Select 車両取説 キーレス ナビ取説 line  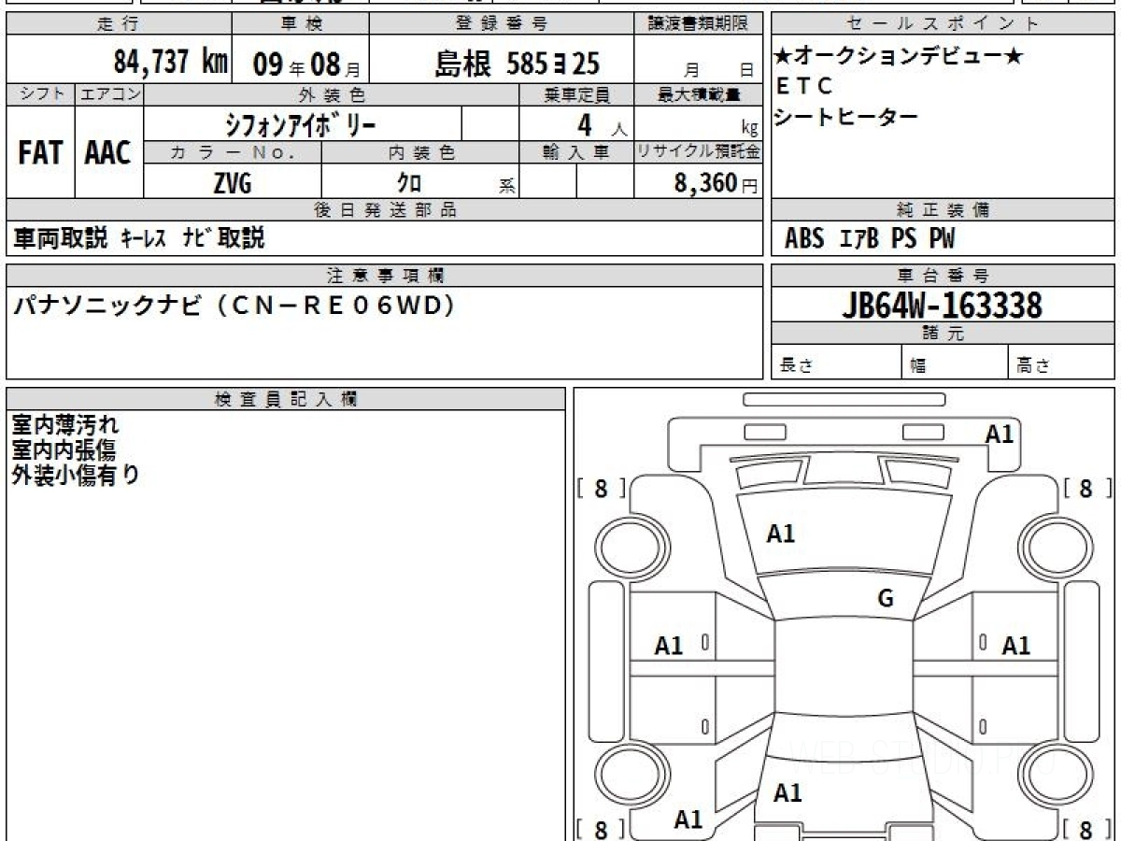tap(138, 238)
